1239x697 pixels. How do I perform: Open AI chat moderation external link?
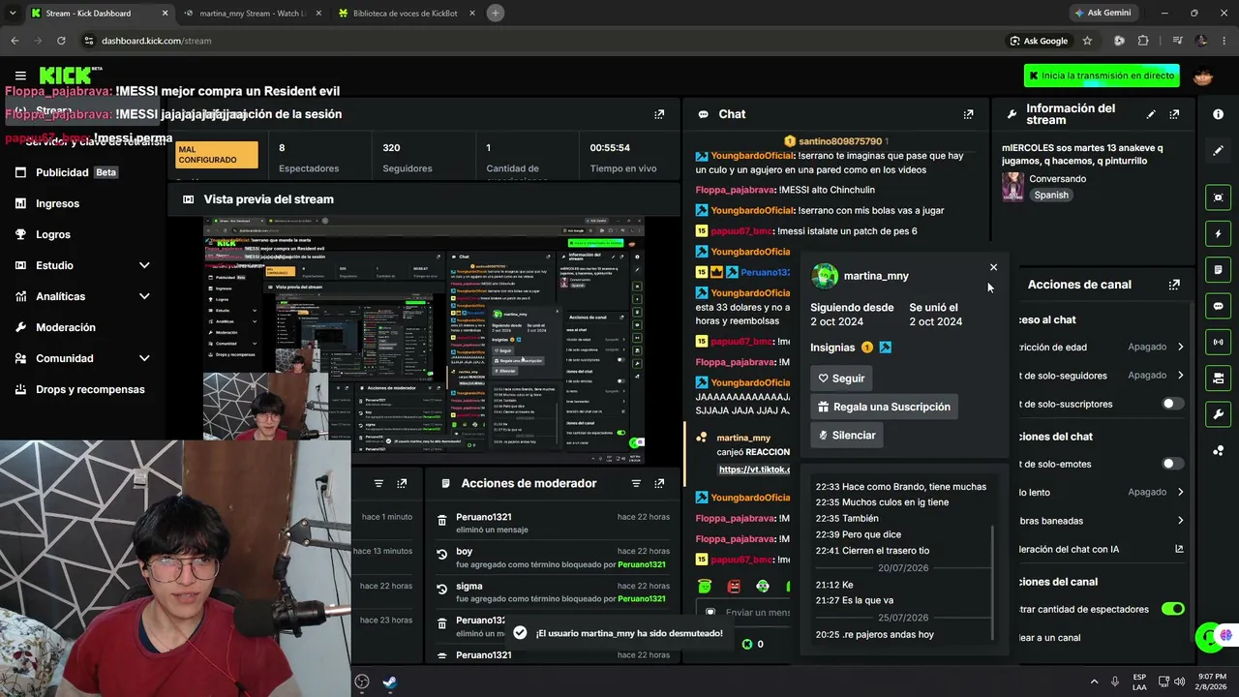(1179, 549)
